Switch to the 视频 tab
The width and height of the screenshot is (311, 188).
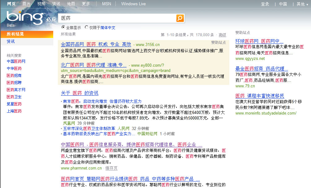[x=41, y=4]
